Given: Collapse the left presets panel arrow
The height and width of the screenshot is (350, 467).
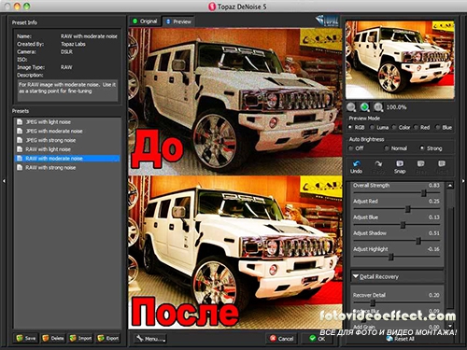Looking at the screenshot, I should tap(4, 181).
